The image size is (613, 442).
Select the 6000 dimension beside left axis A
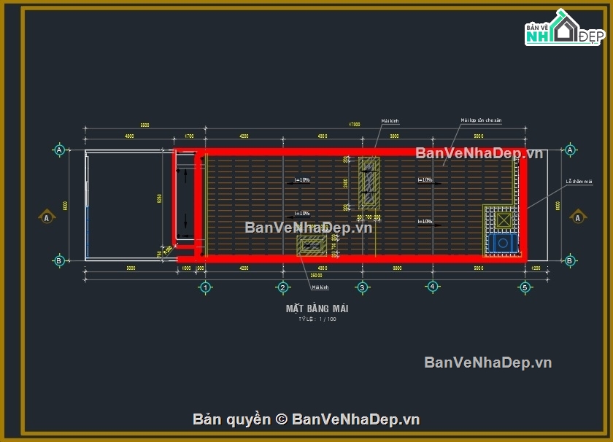[65, 206]
